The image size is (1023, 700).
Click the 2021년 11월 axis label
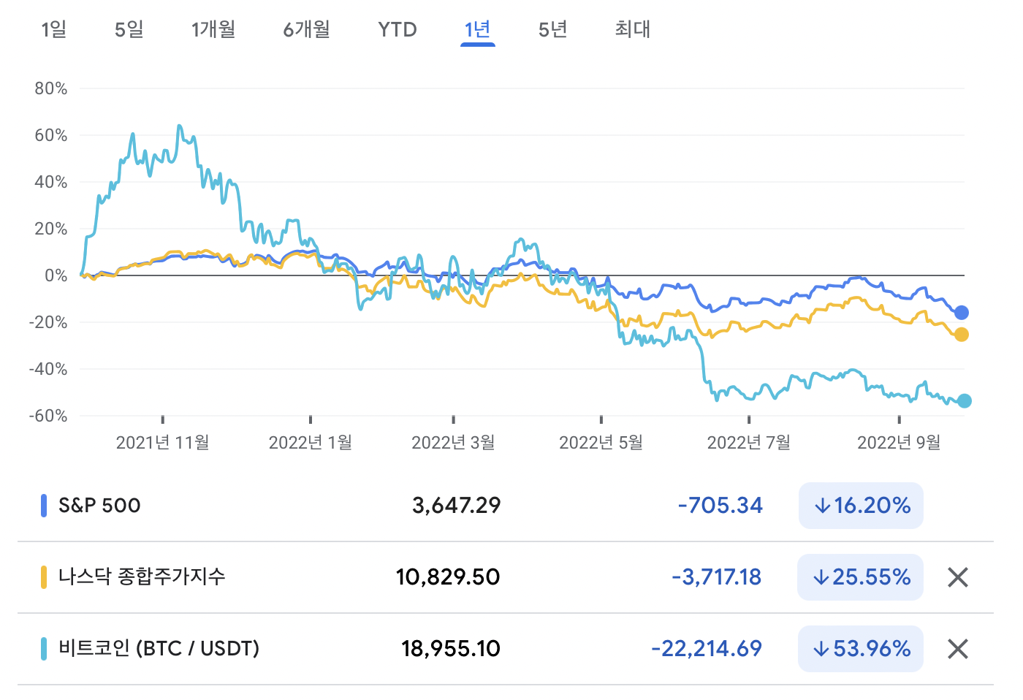(163, 442)
